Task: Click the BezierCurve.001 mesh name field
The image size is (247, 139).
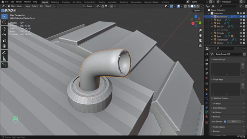Action: pyautogui.click(x=228, y=54)
